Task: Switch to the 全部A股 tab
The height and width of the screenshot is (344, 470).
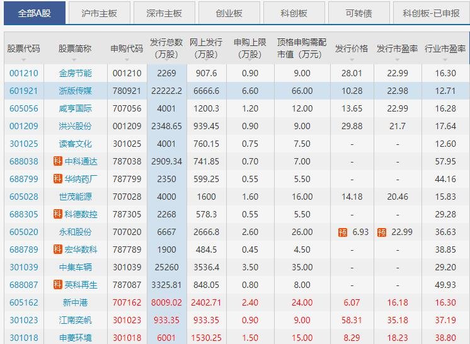Action: point(35,13)
